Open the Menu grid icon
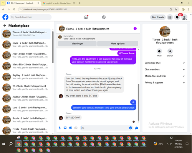This screenshot has width=192, height=153. coord(170,17)
